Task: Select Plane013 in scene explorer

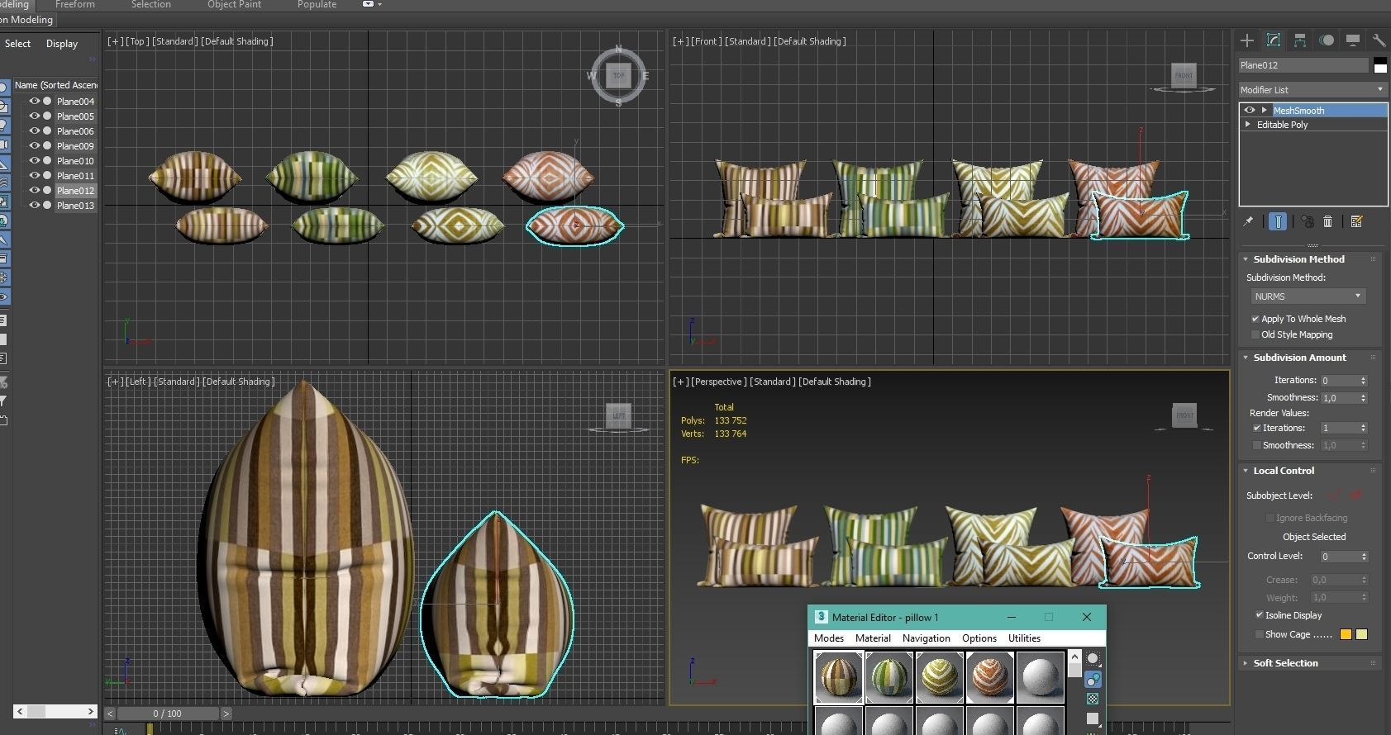Action: (75, 206)
